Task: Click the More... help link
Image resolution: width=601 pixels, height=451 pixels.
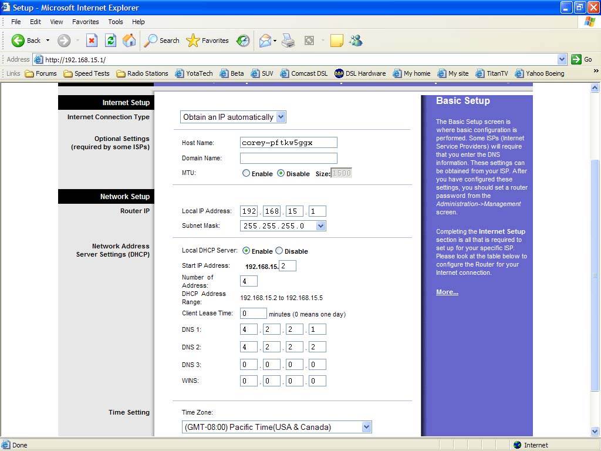Action: [x=447, y=292]
